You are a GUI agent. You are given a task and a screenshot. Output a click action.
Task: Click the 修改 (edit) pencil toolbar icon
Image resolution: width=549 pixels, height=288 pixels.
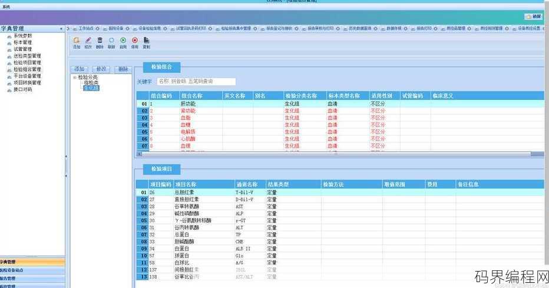pos(88,41)
